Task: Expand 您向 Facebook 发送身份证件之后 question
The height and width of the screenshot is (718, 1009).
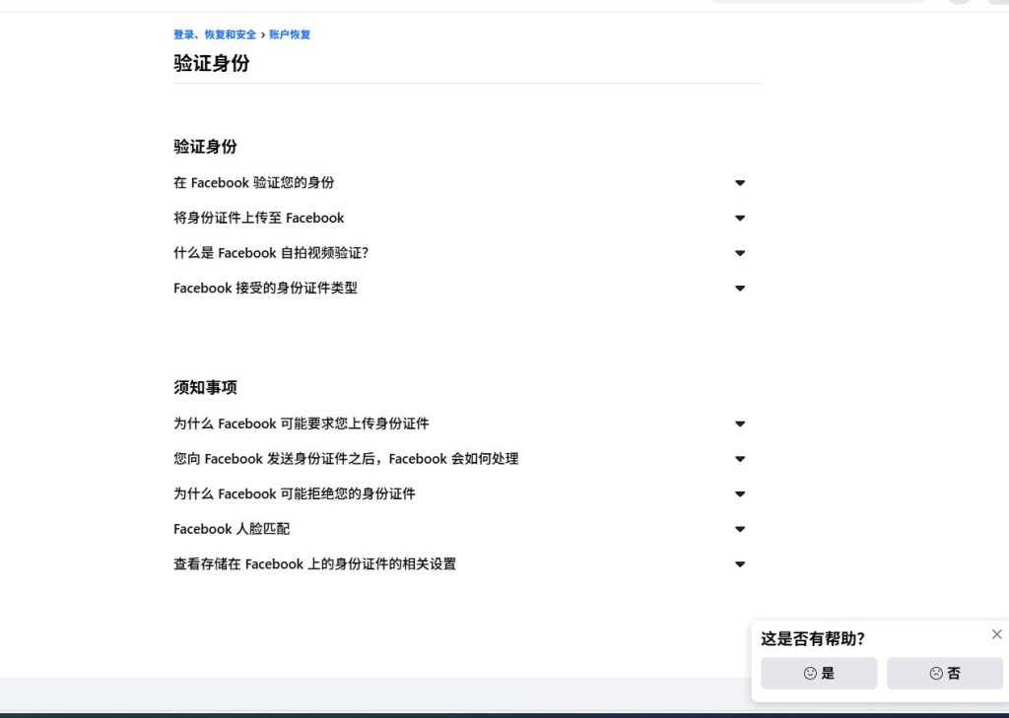Action: click(x=345, y=458)
